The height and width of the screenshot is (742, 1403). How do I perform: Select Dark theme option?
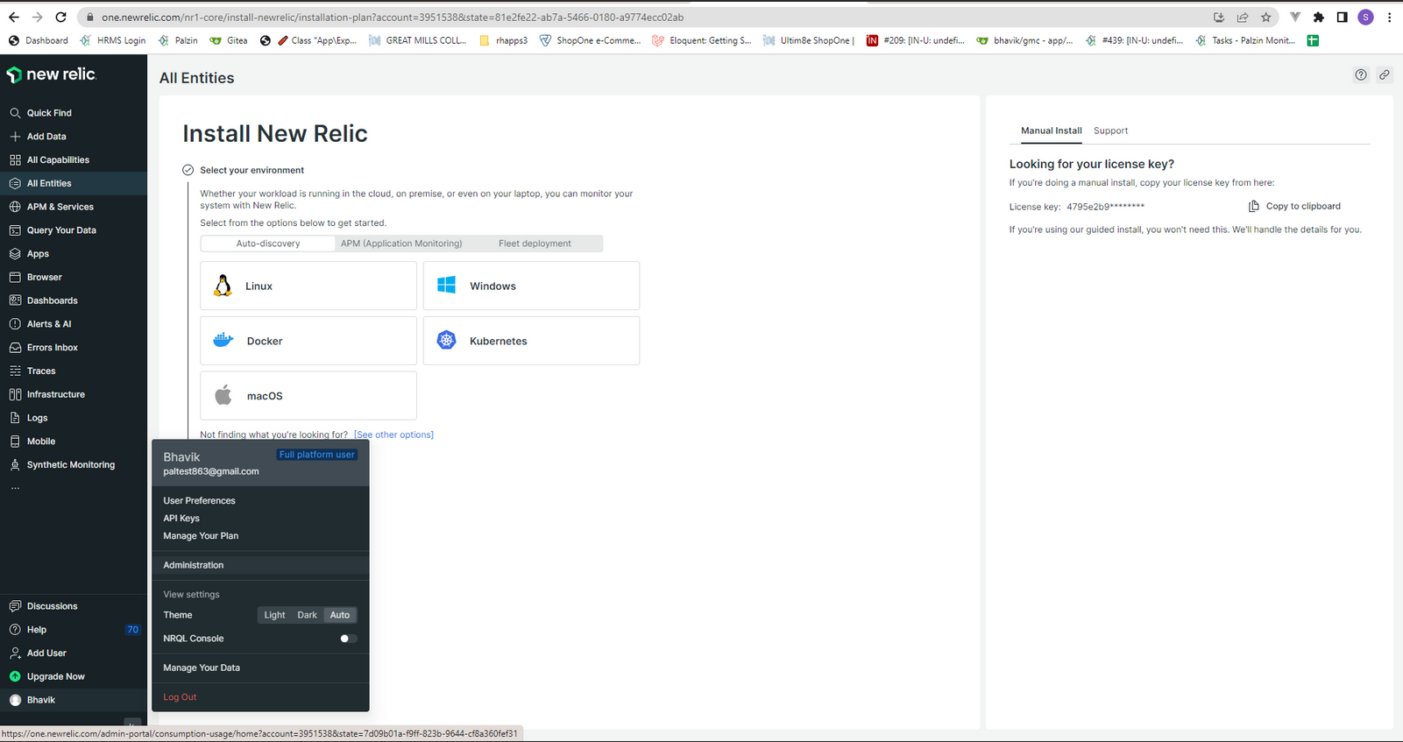point(307,615)
